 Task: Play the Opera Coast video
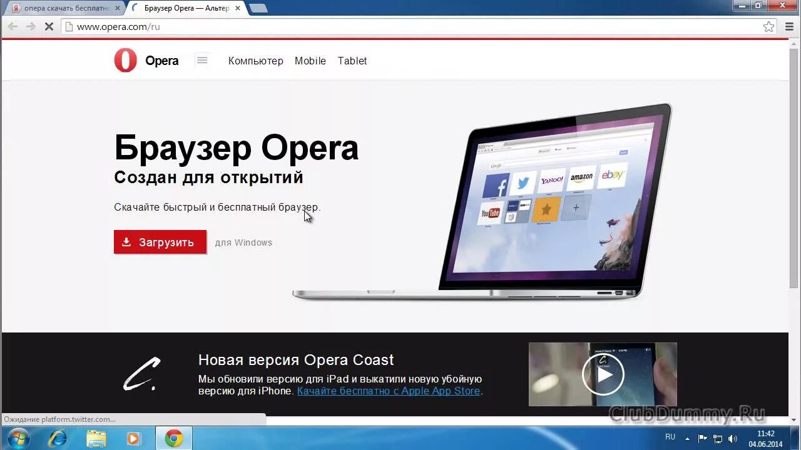click(x=603, y=374)
